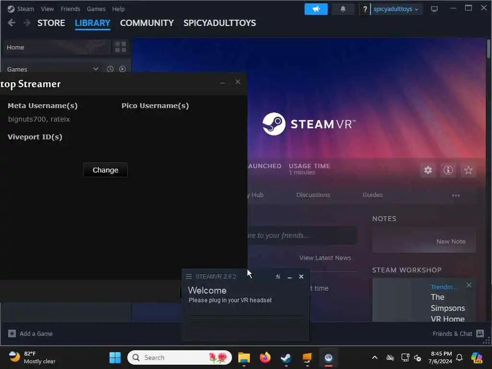Open the COMMUNITY tab
The height and width of the screenshot is (369, 492).
[147, 23]
